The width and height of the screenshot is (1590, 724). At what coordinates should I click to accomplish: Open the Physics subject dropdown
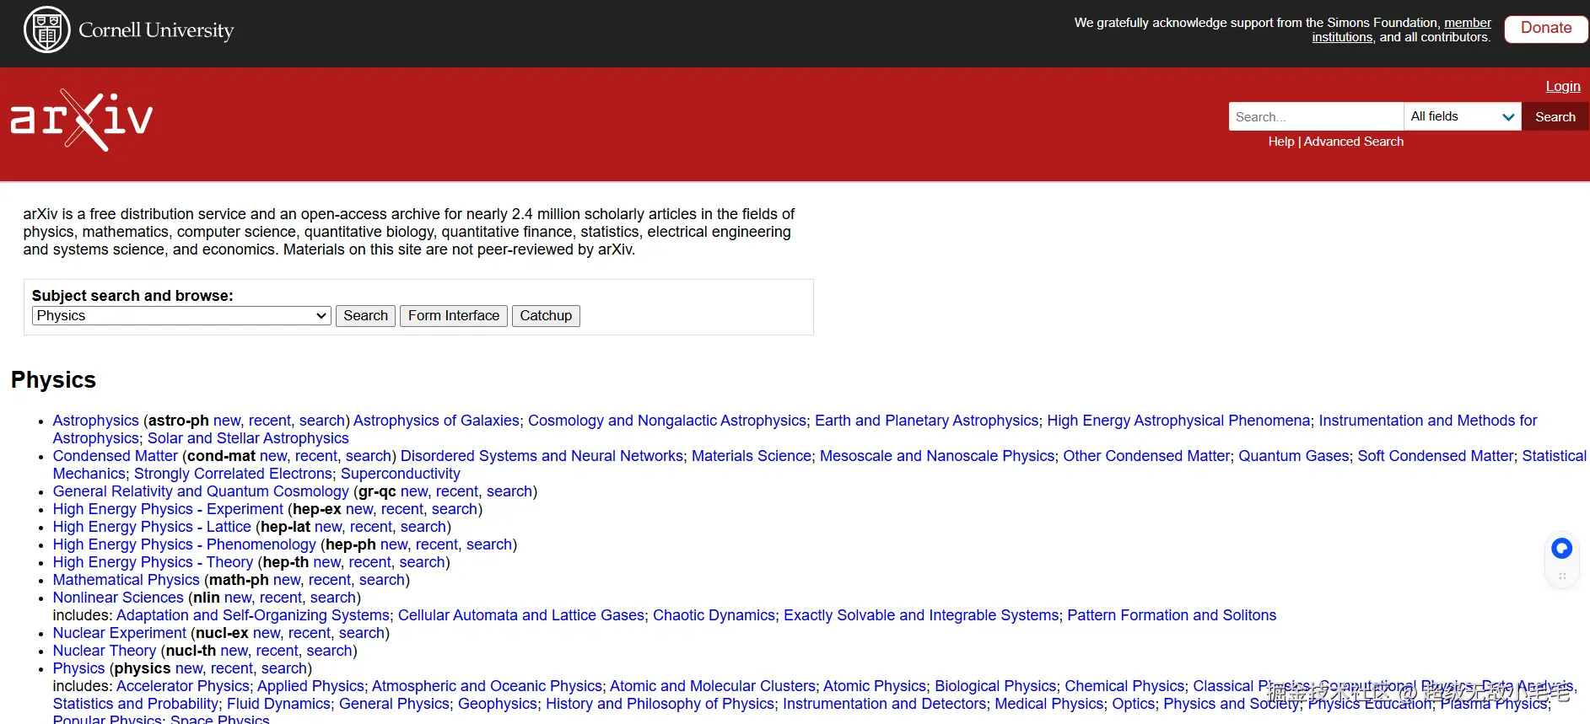coord(181,315)
